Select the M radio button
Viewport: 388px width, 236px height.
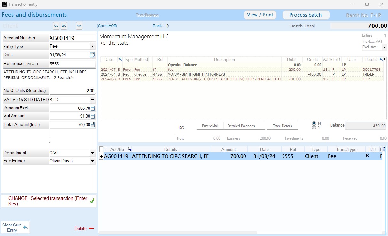(x=314, y=123)
